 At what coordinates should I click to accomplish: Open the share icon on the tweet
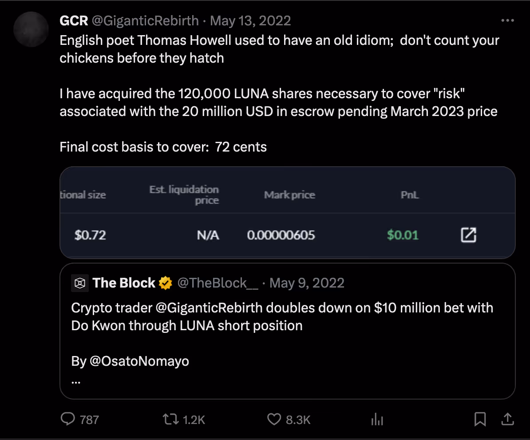pyautogui.click(x=507, y=419)
